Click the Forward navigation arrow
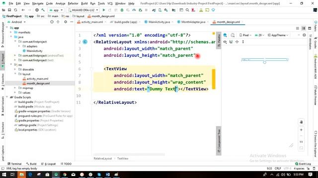 (x=29, y=10)
